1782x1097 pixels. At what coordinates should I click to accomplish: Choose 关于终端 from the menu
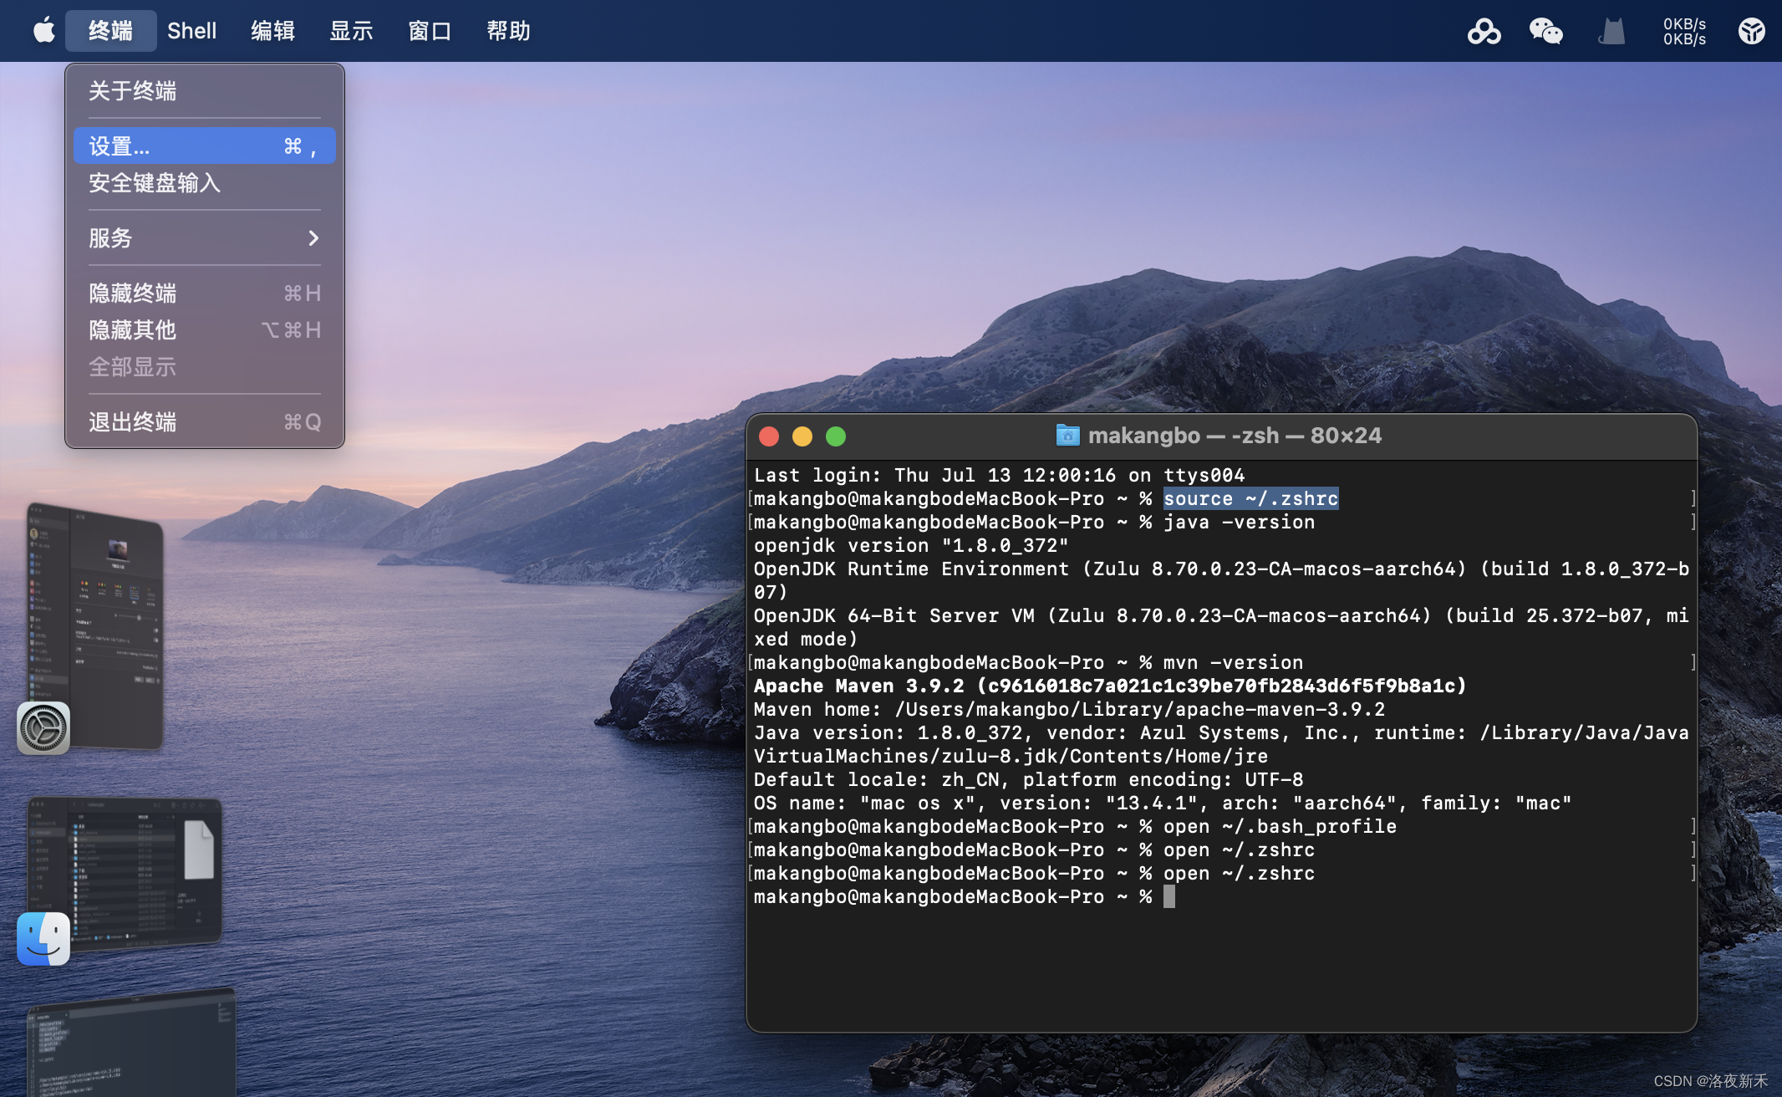click(x=133, y=90)
